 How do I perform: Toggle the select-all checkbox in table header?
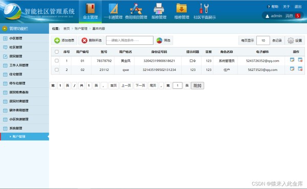[x=57, y=52]
